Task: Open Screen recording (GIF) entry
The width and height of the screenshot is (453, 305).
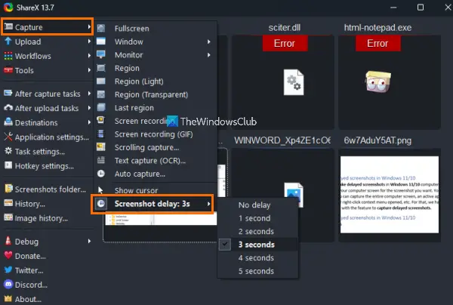Action: [x=156, y=134]
